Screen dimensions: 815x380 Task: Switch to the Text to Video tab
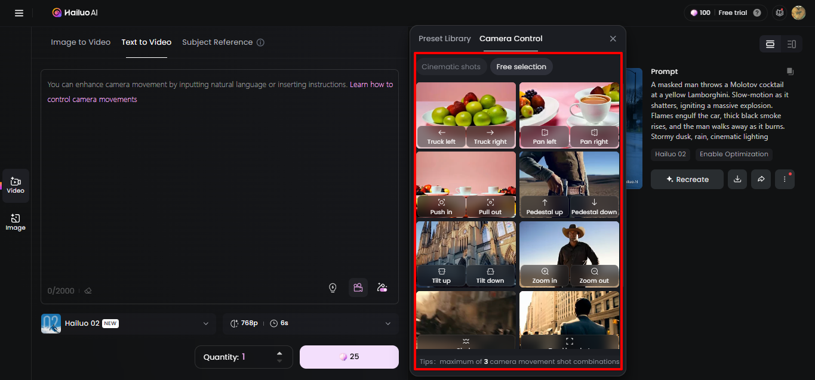pyautogui.click(x=146, y=42)
